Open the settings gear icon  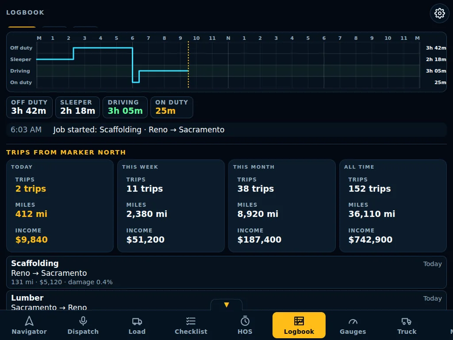click(439, 13)
